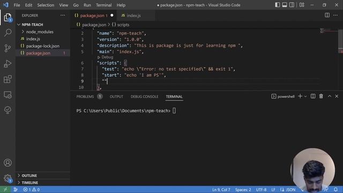Open the Run and Debug view

8,64
